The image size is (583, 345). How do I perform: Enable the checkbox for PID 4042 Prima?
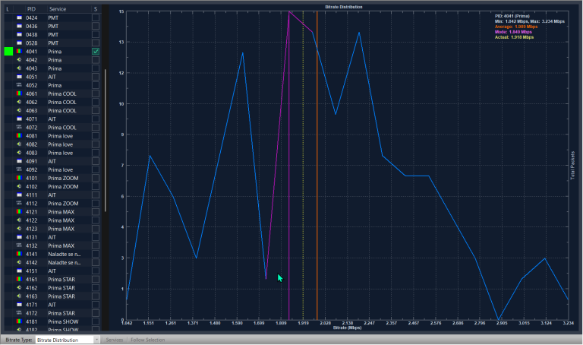96,60
